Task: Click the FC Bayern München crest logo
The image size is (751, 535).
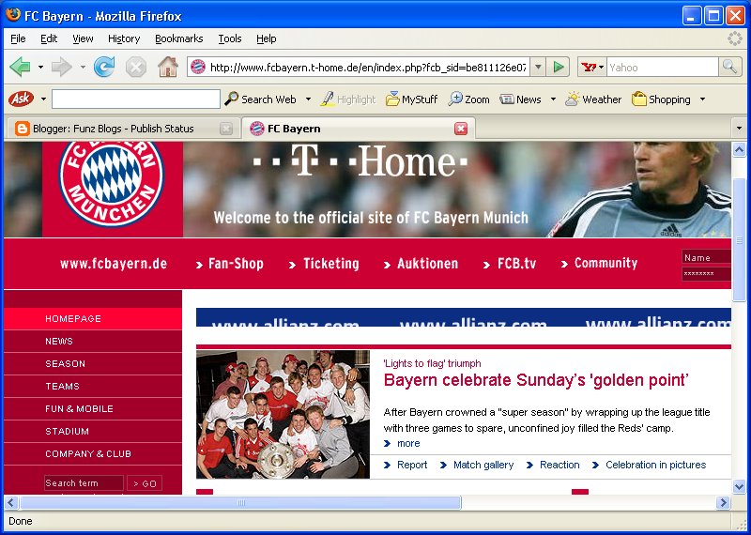Action: click(111, 183)
